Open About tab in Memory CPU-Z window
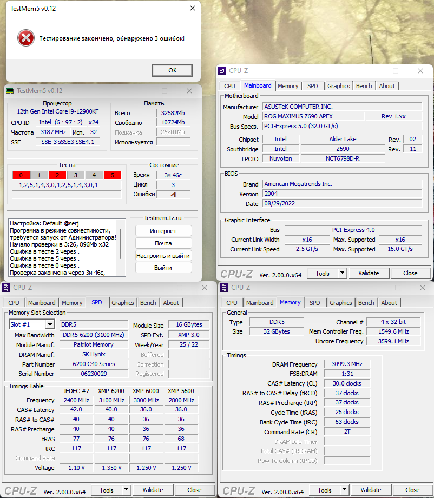Viewport: 434px width, 498px height. pyautogui.click(x=389, y=303)
